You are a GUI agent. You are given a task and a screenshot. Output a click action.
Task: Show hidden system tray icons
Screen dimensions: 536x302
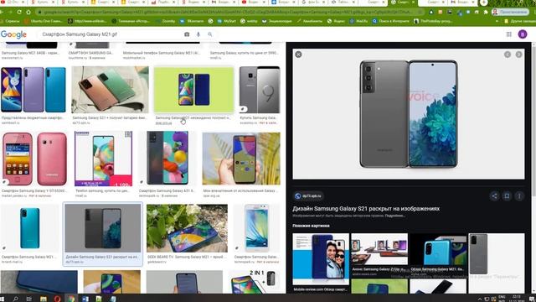[480, 299]
